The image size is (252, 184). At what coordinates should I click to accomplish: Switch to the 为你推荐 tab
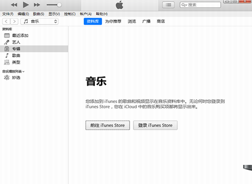(x=113, y=21)
